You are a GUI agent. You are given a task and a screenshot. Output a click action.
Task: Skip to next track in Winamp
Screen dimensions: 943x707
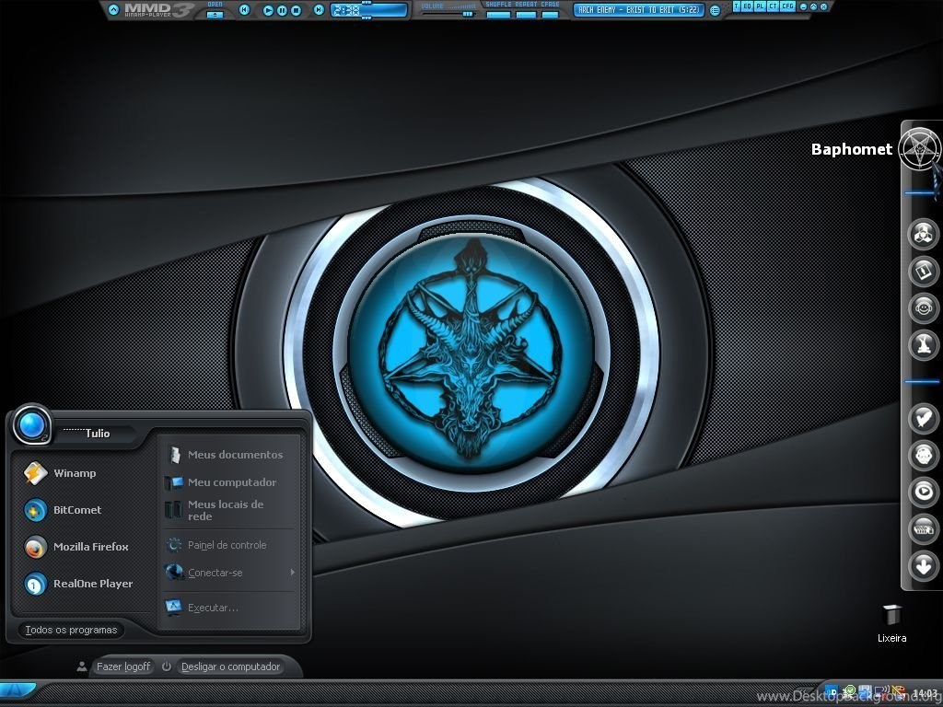click(320, 9)
